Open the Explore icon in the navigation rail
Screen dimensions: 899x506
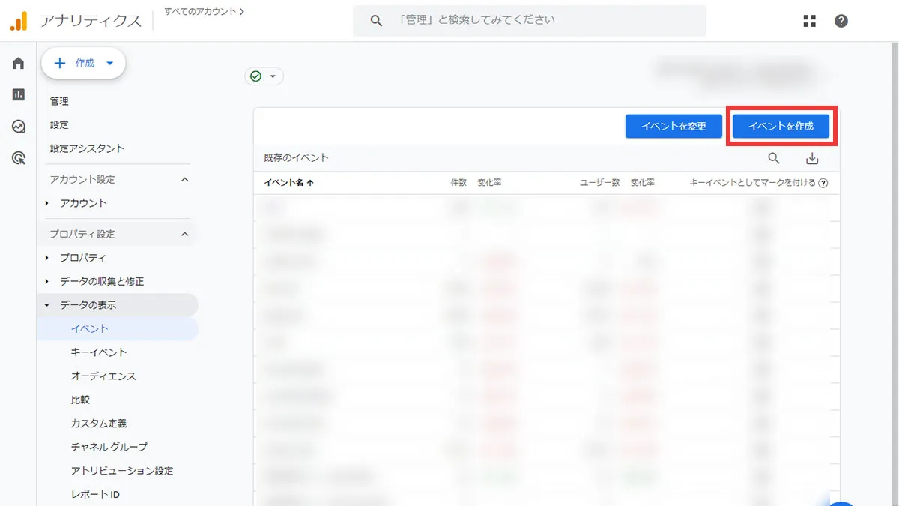coord(17,126)
